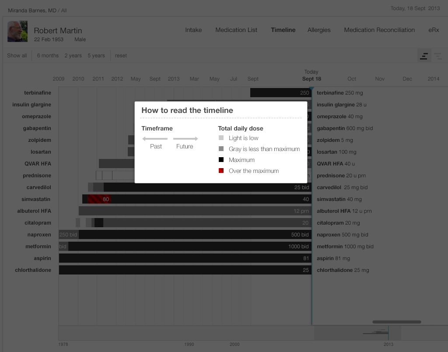Select the dark timeline bar view icon
The image size is (448, 352).
pos(424,56)
